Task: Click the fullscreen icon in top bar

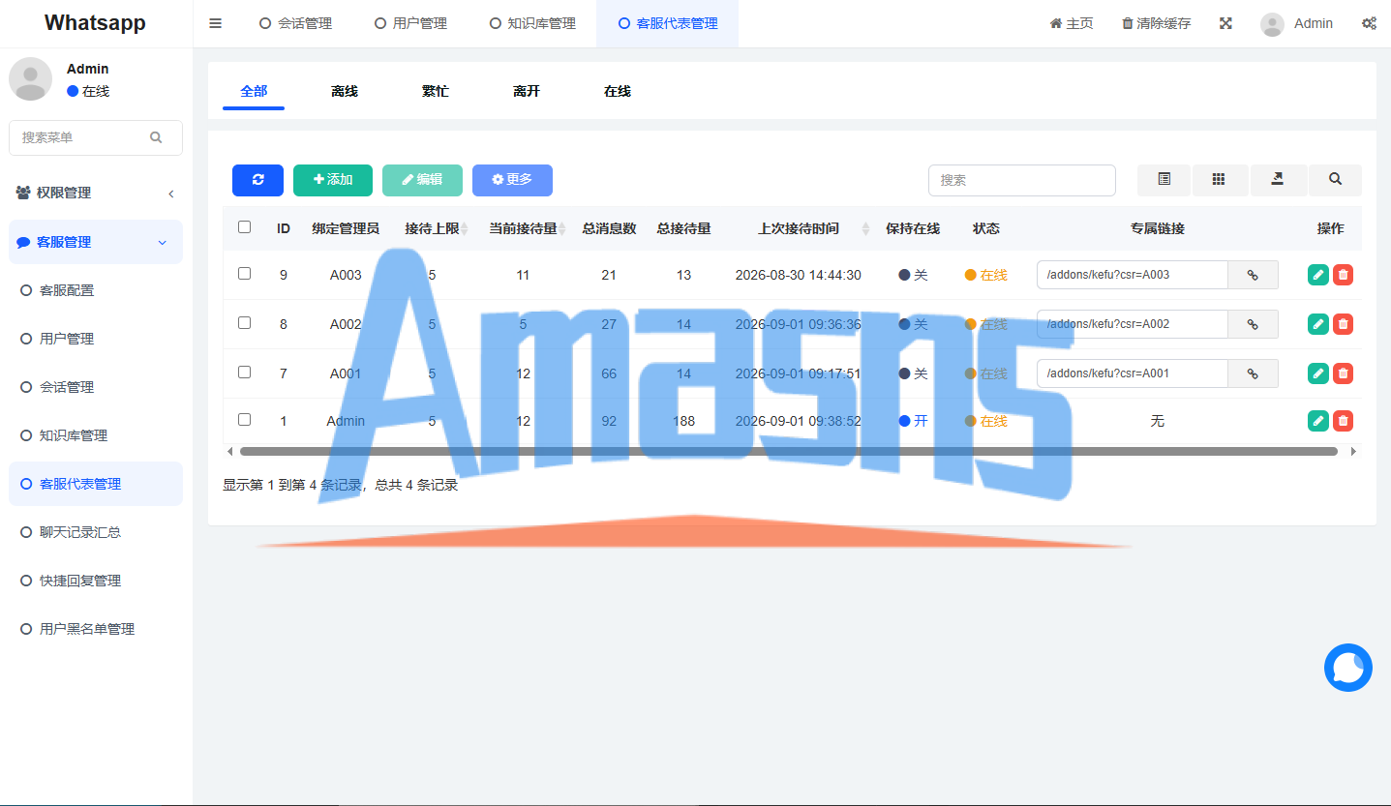Action: (1225, 23)
